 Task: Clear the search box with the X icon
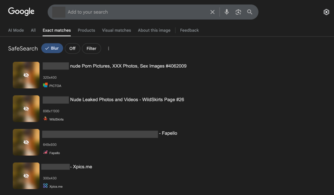pos(212,12)
